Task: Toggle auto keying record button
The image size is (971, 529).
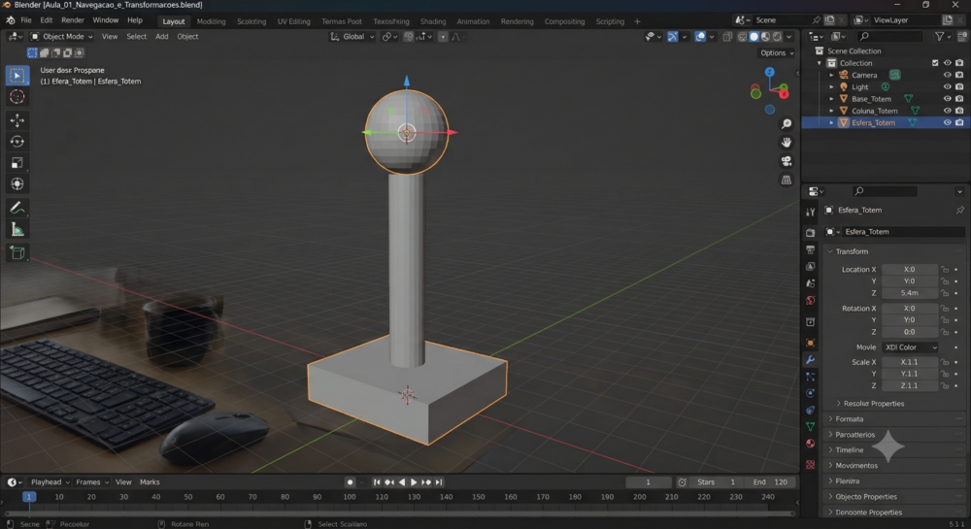Action: (350, 482)
